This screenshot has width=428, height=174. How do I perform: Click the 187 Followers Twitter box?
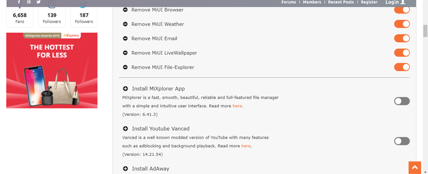pos(84,17)
